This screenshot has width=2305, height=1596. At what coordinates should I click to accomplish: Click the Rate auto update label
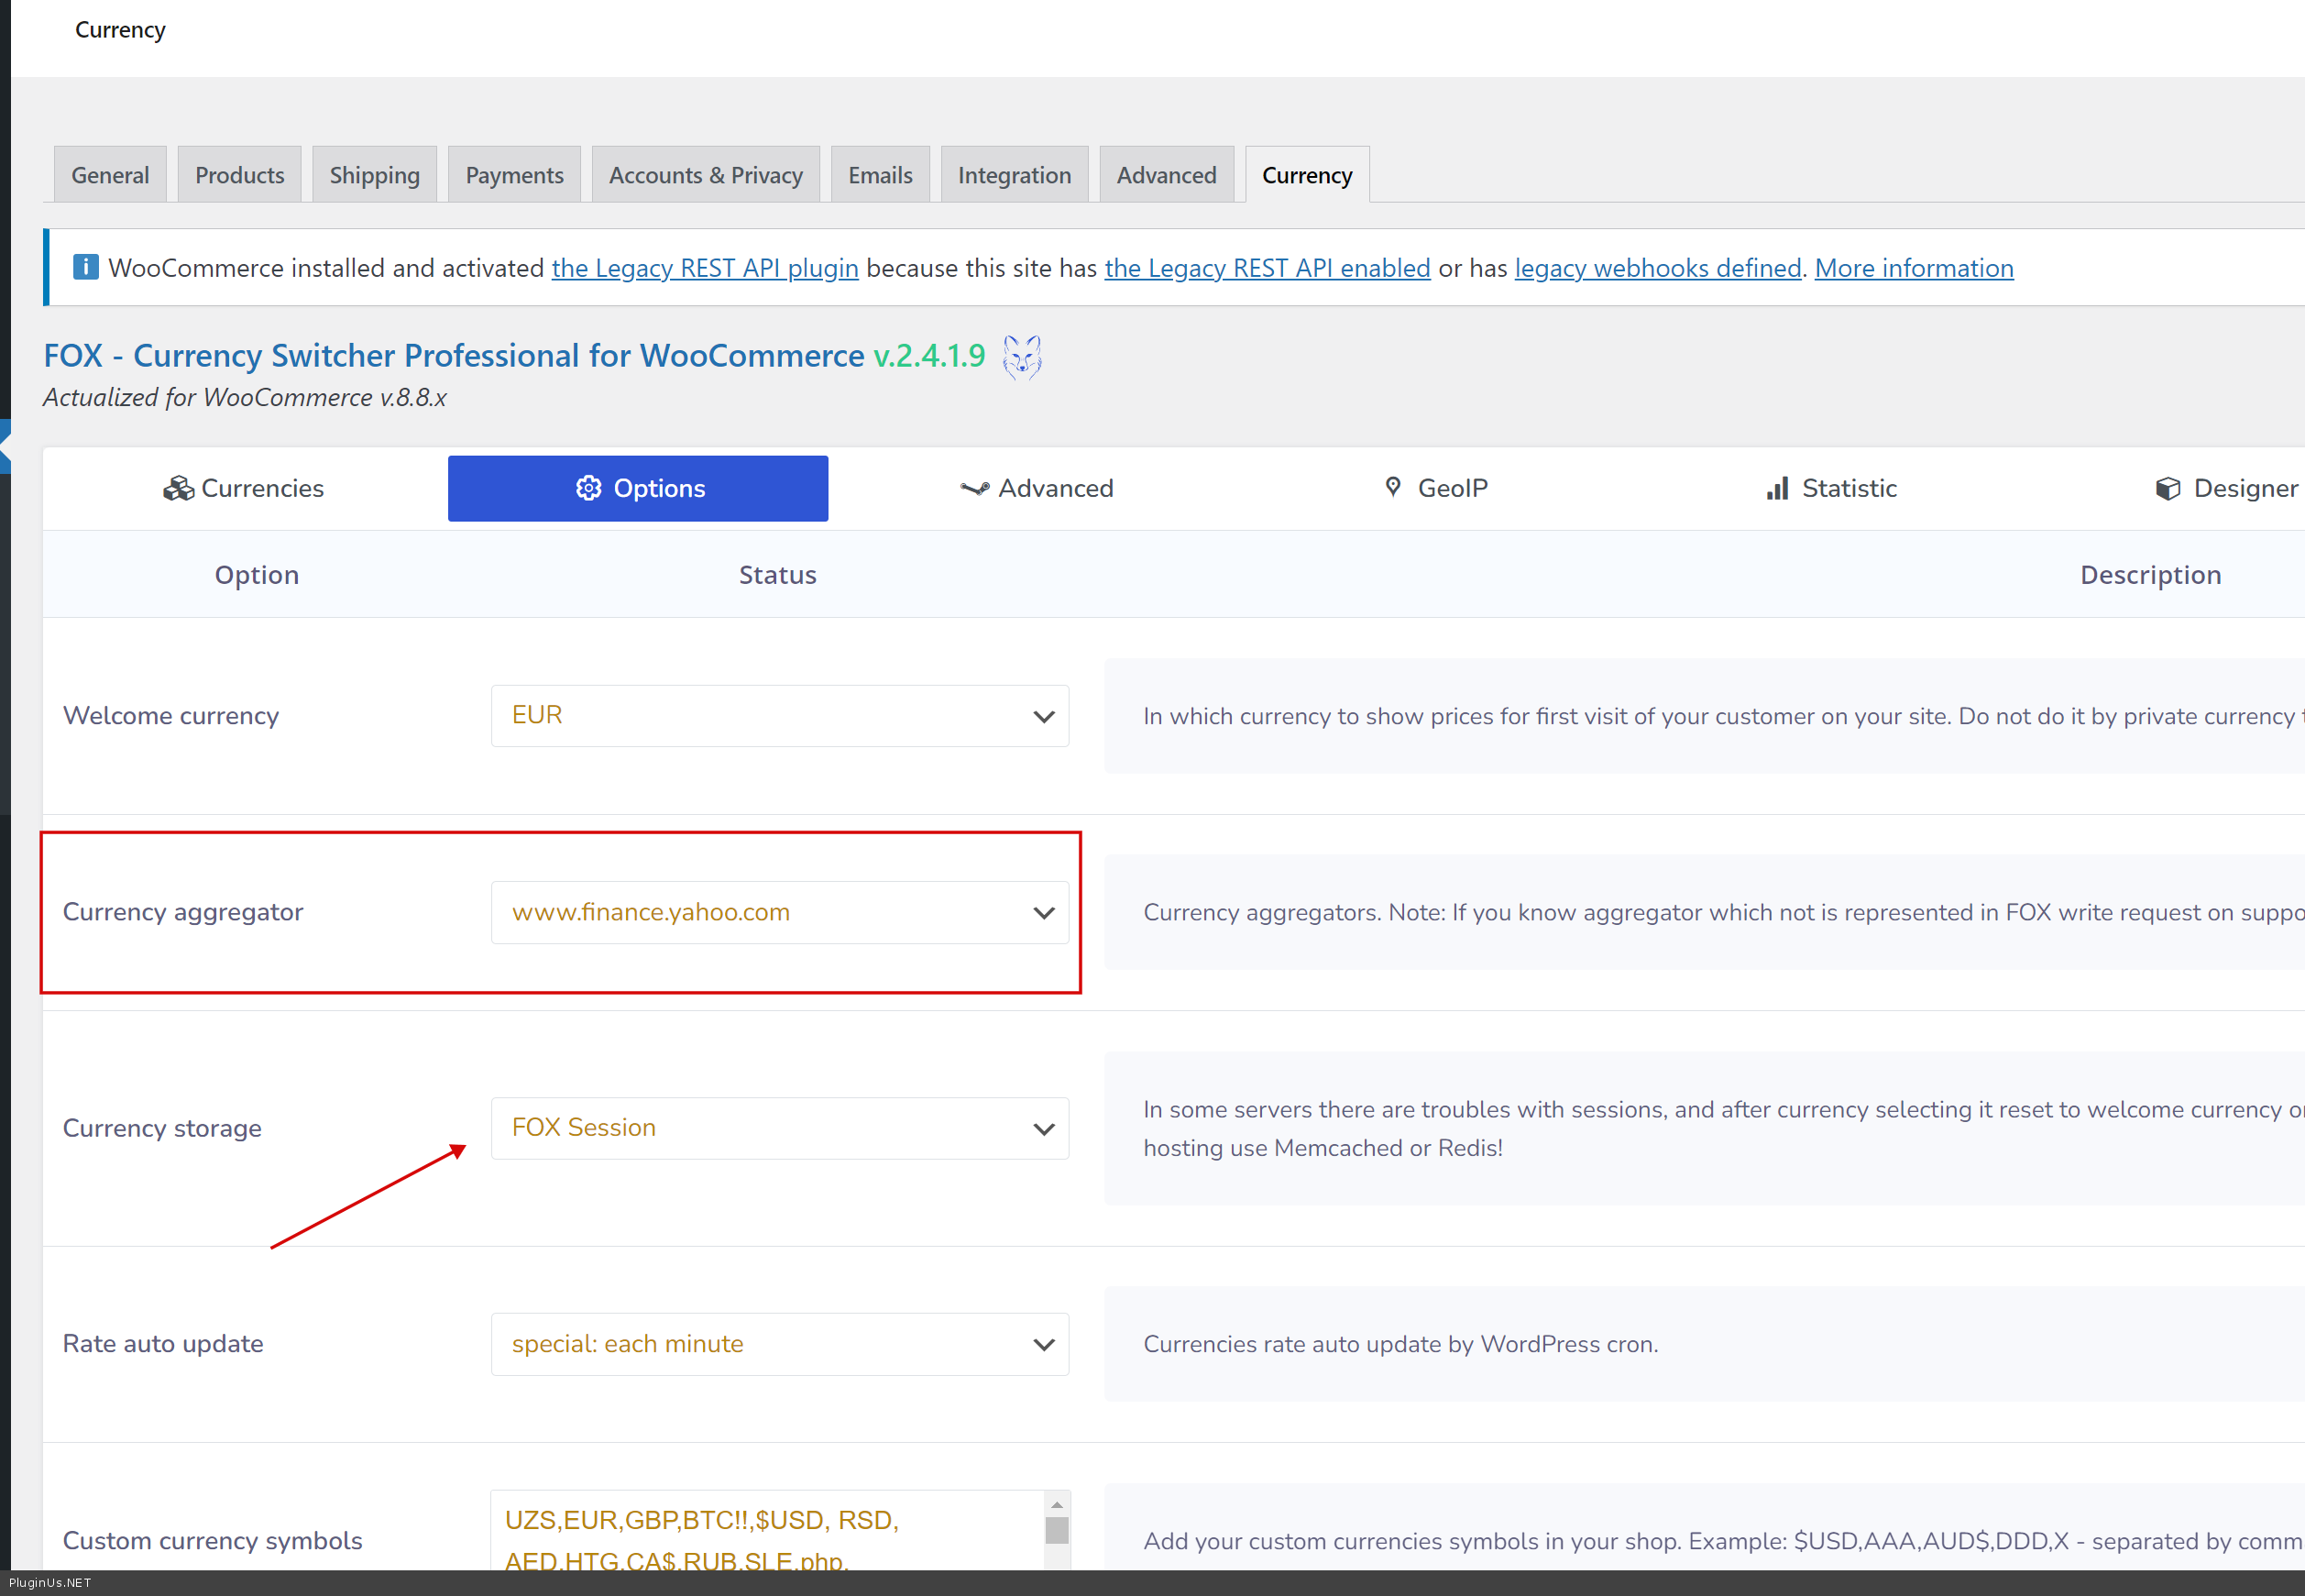pyautogui.click(x=163, y=1344)
